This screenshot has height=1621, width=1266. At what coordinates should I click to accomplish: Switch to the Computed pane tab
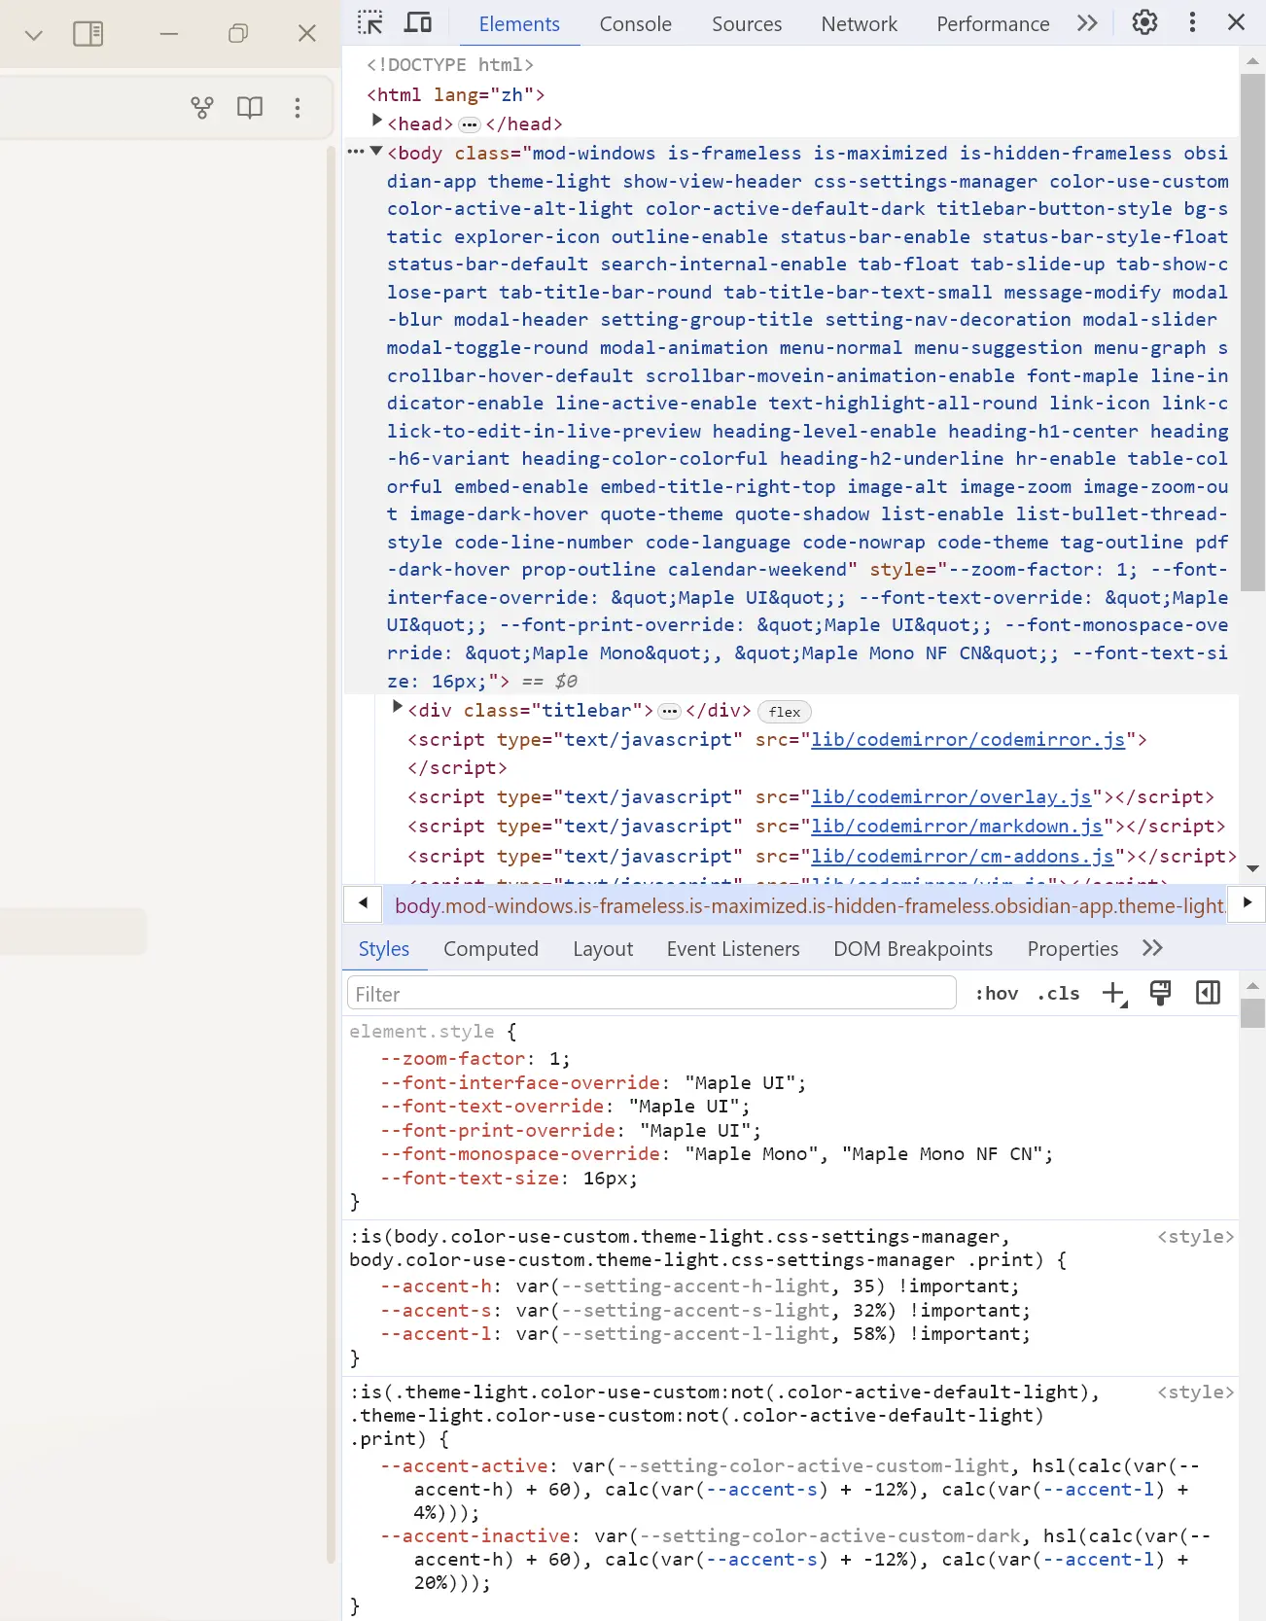click(x=491, y=949)
